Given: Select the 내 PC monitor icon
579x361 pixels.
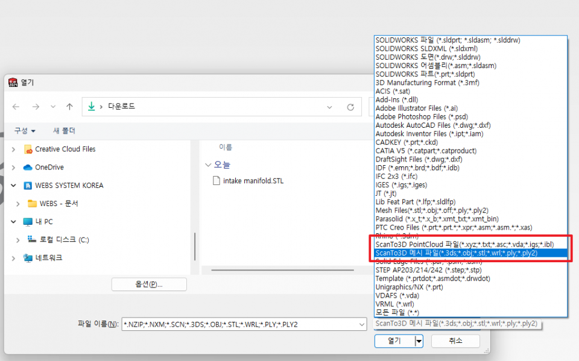Looking at the screenshot, I should 28,222.
